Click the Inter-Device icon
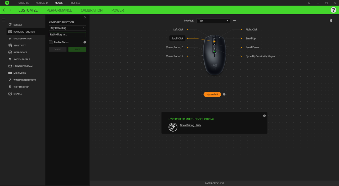 click(x=10, y=52)
